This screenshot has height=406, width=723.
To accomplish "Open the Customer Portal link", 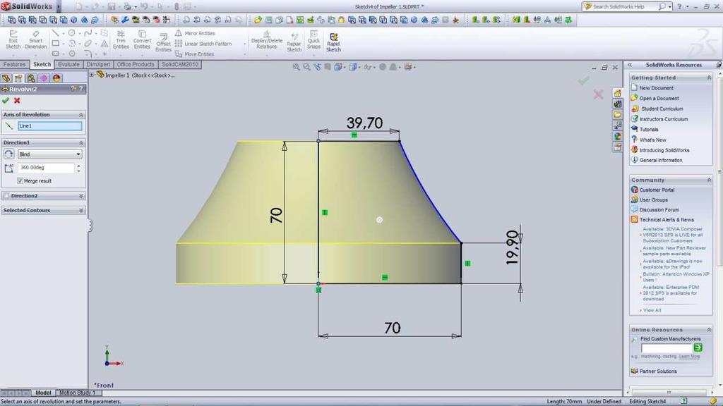I will 657,190.
